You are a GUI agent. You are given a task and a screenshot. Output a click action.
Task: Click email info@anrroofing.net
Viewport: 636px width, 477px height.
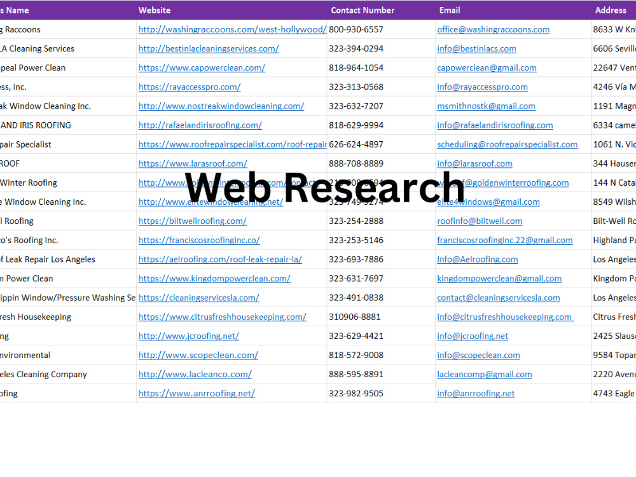point(476,394)
